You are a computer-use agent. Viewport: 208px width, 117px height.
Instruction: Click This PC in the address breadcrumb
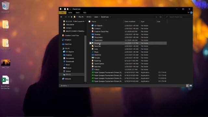tap(81, 17)
